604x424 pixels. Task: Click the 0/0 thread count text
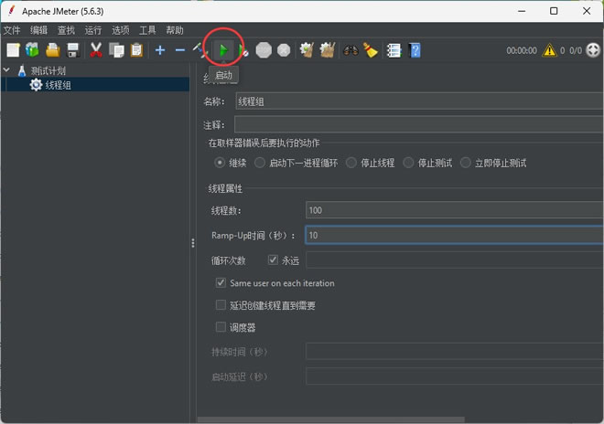(576, 50)
